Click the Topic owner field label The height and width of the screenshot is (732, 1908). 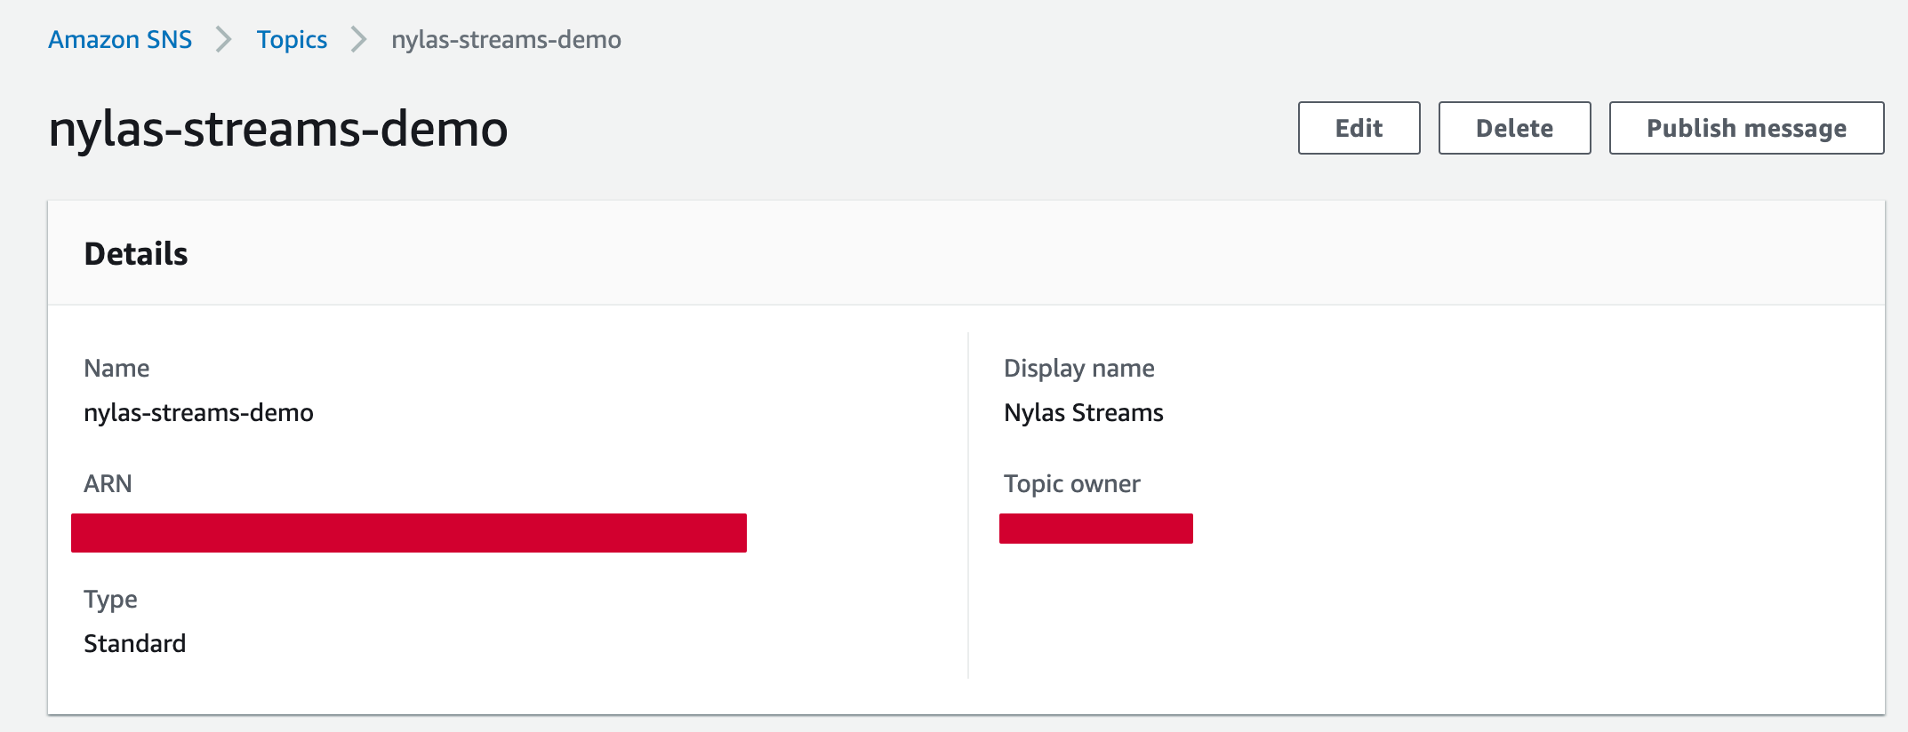pyautogui.click(x=1071, y=483)
